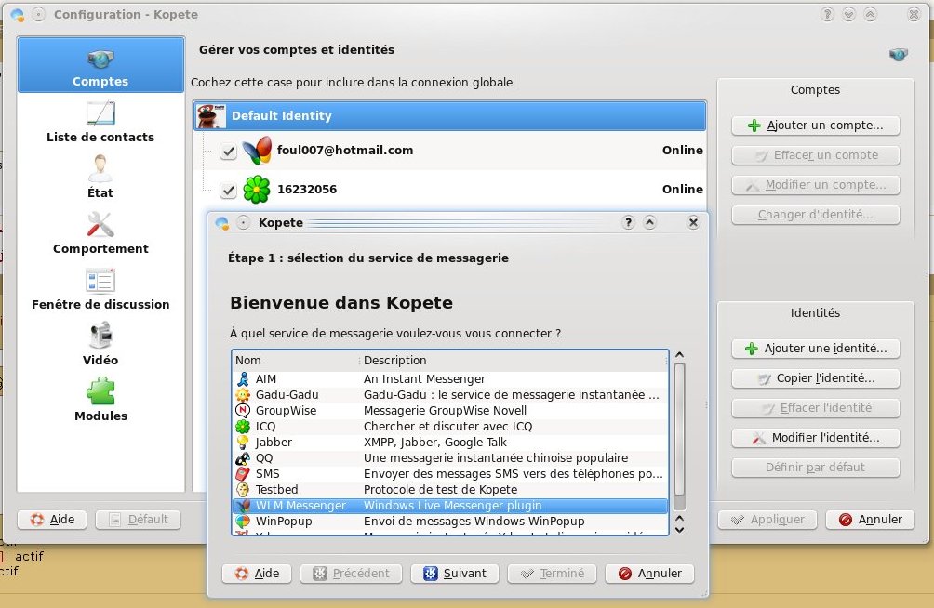Select GroupWise in the service list

[449, 411]
